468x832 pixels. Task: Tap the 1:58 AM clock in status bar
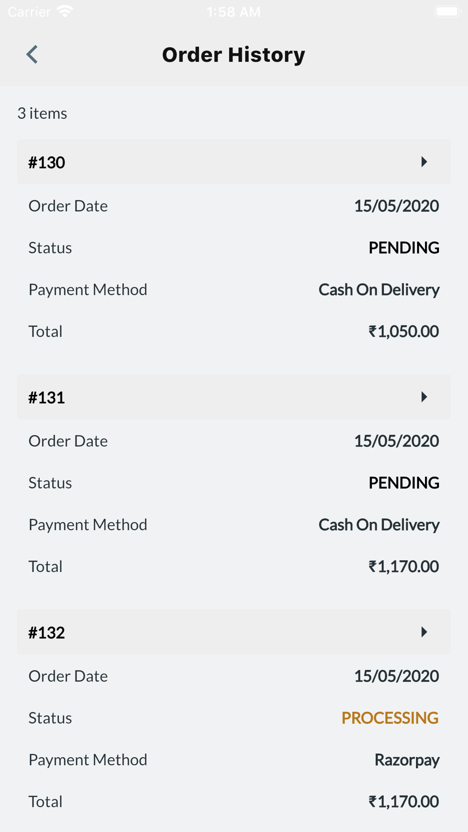pos(234,12)
